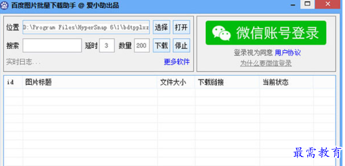Screen dimensions: 345x166
Task: Select the 数量 quantity field showing 200
Action: tap(142, 46)
